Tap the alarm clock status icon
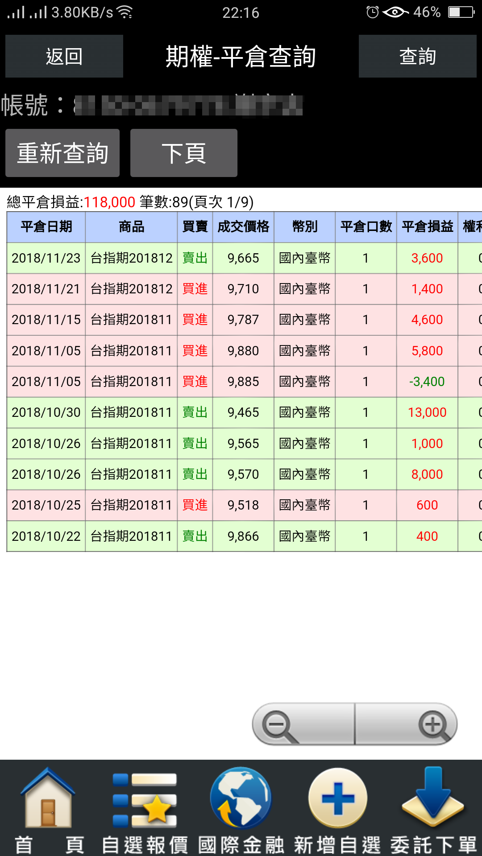 (x=372, y=12)
